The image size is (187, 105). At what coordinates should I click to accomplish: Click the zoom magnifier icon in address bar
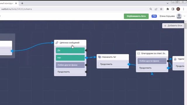(151, 9)
